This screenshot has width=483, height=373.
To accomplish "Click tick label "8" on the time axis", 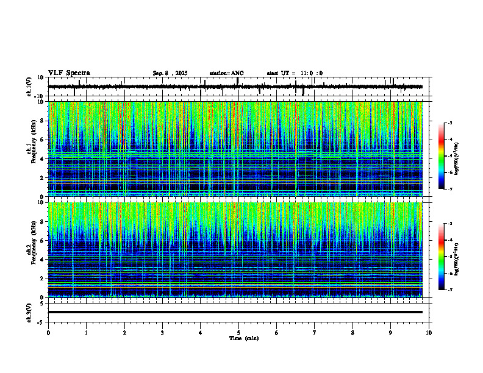I will tap(352, 333).
